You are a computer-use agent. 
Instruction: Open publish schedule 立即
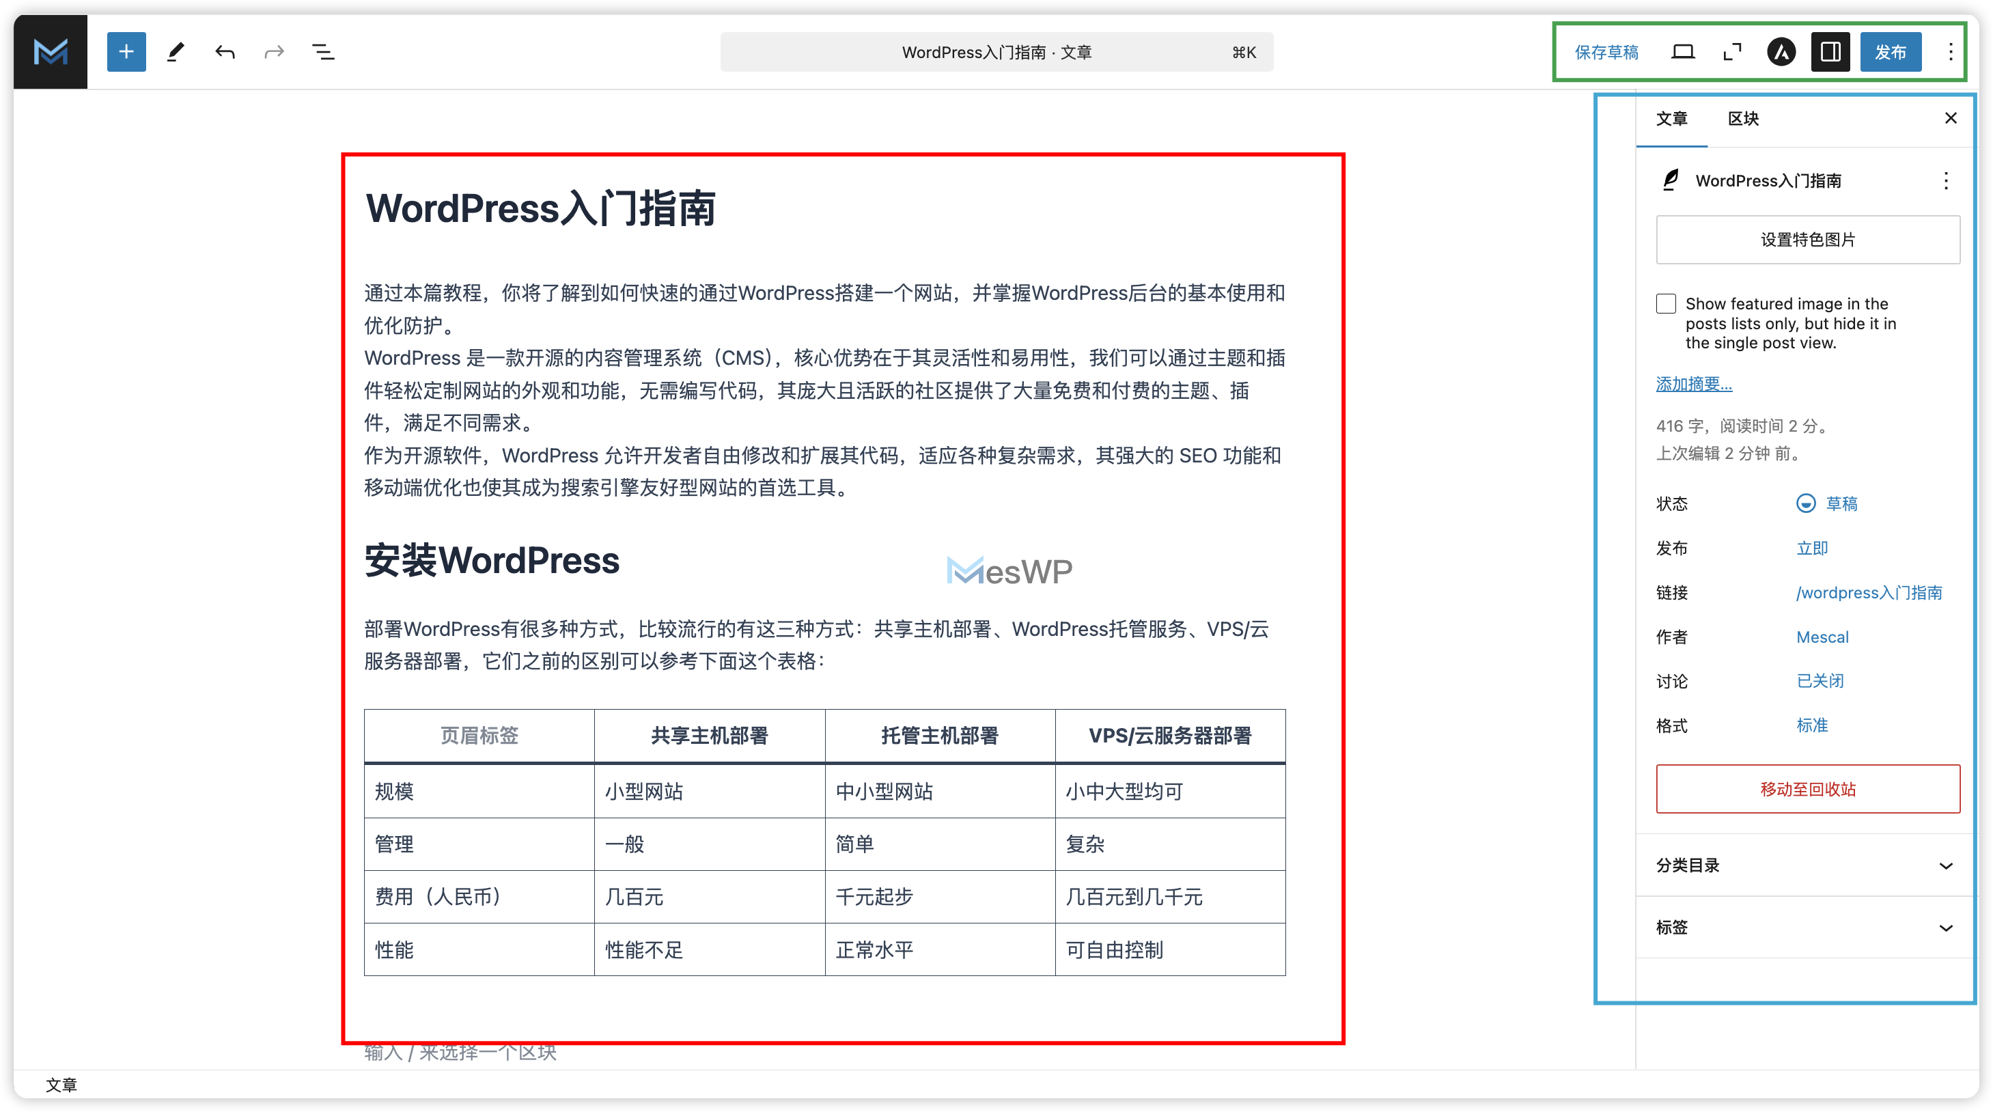[x=1811, y=548]
